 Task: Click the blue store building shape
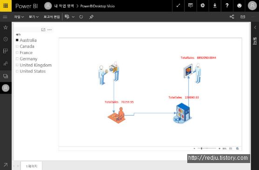(182, 113)
